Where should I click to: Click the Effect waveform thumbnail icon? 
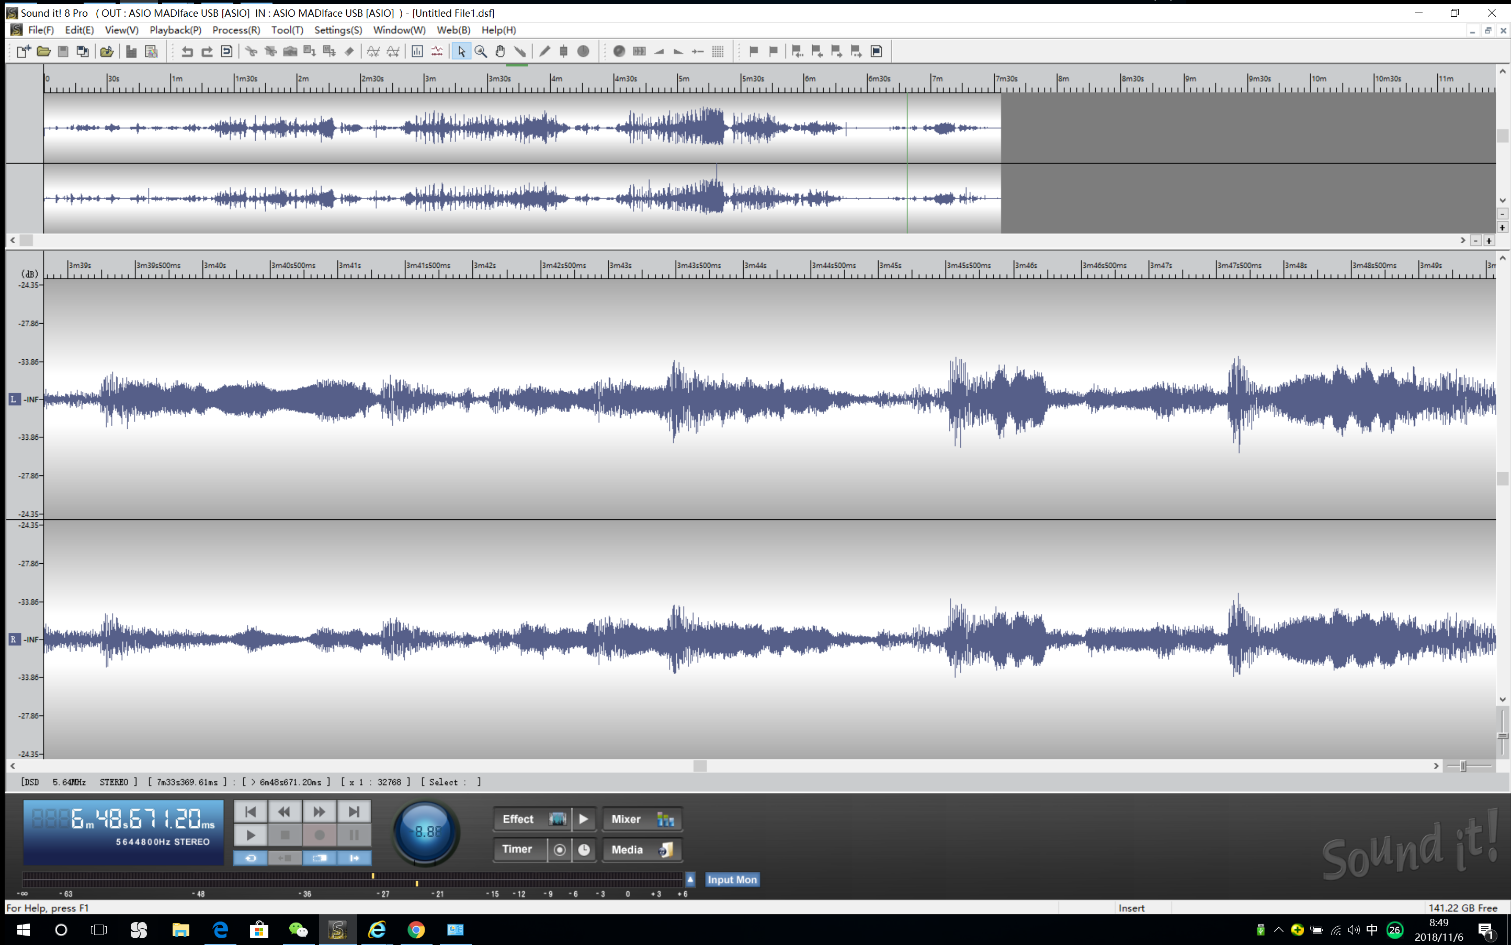[558, 819]
